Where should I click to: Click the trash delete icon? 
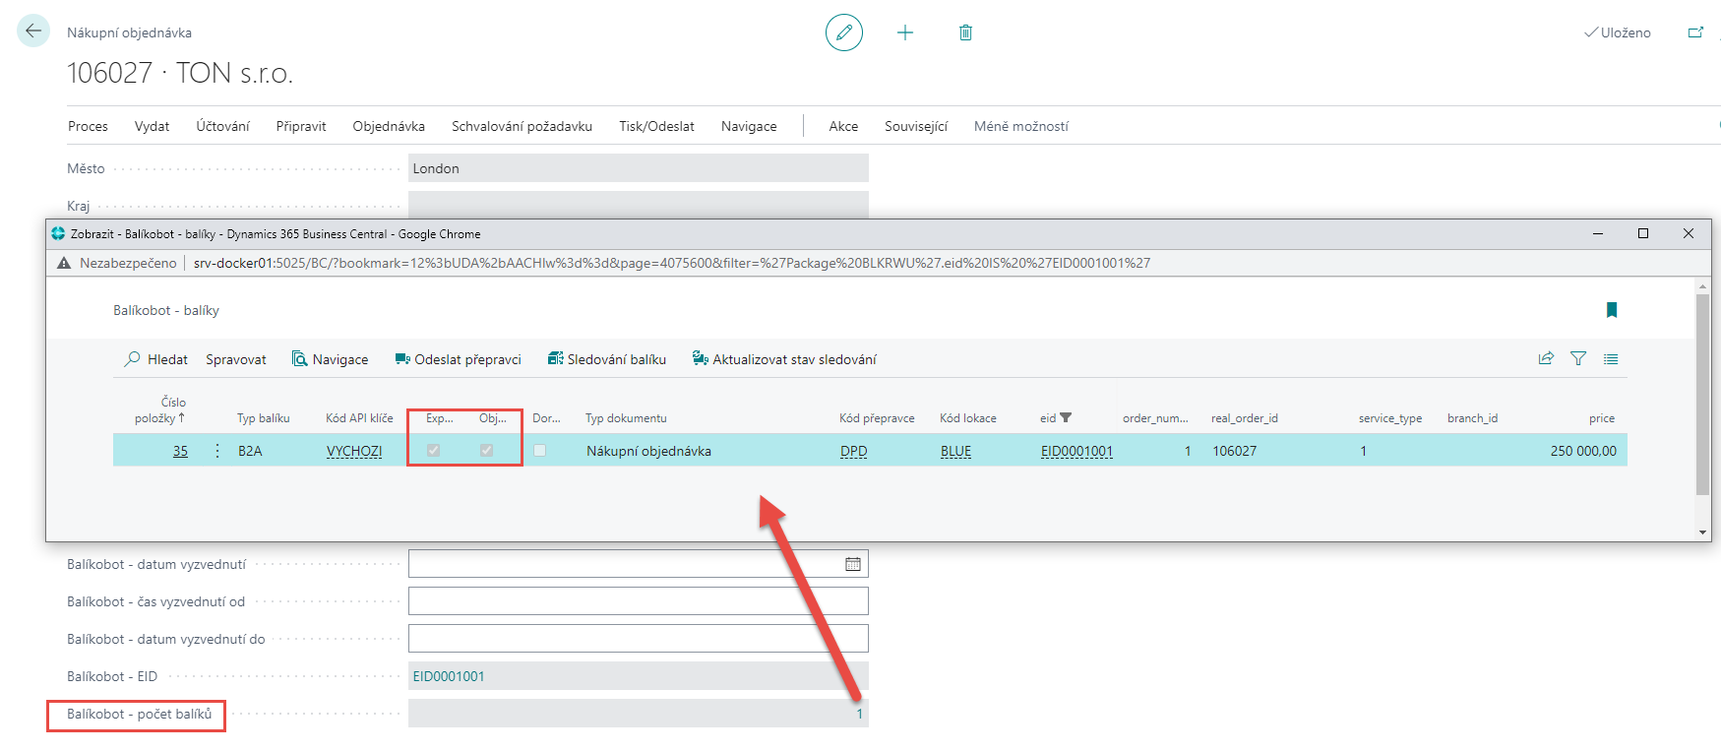tap(965, 32)
